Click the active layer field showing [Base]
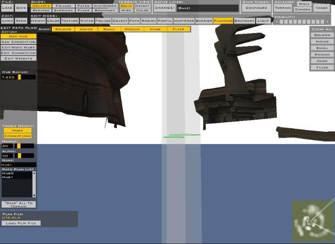Screen dimensions: 335x244 [x=208, y=8]
